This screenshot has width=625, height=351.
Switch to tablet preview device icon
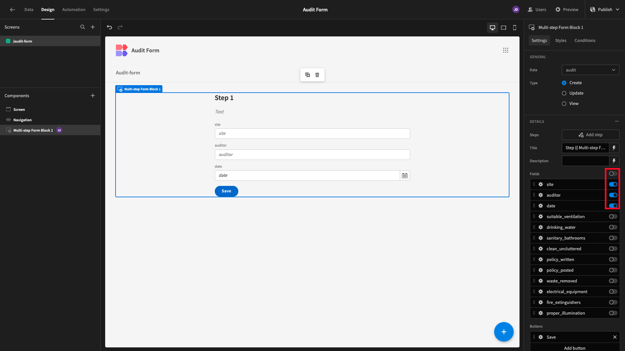coord(504,28)
